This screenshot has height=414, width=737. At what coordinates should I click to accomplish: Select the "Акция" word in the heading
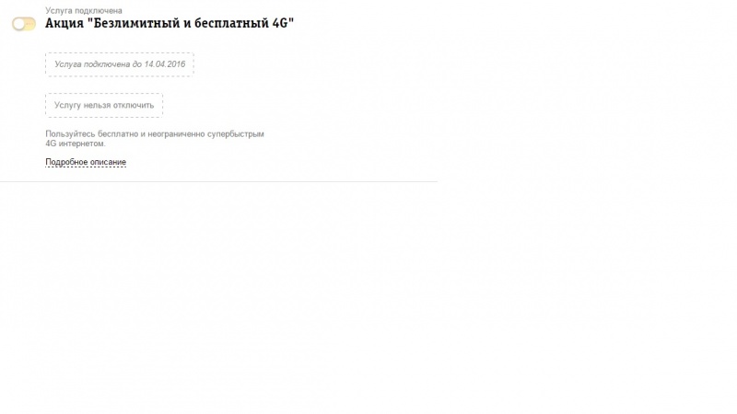(x=64, y=24)
